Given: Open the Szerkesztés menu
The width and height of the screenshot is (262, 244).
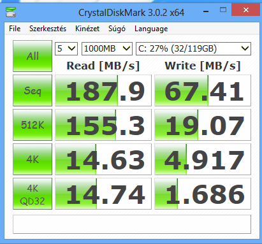Looking at the screenshot, I should (48, 29).
